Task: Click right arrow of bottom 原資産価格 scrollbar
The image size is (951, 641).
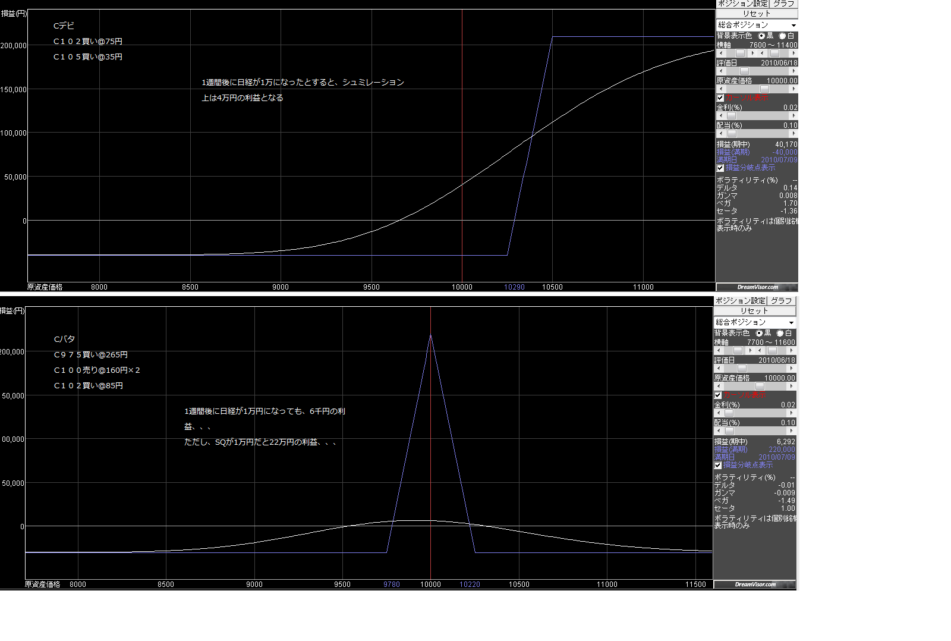Action: coord(791,387)
